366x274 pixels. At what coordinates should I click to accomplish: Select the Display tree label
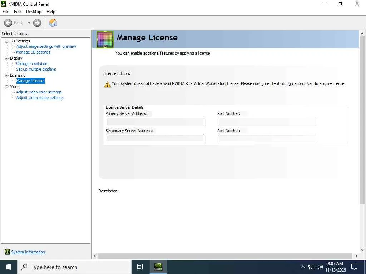pos(16,58)
